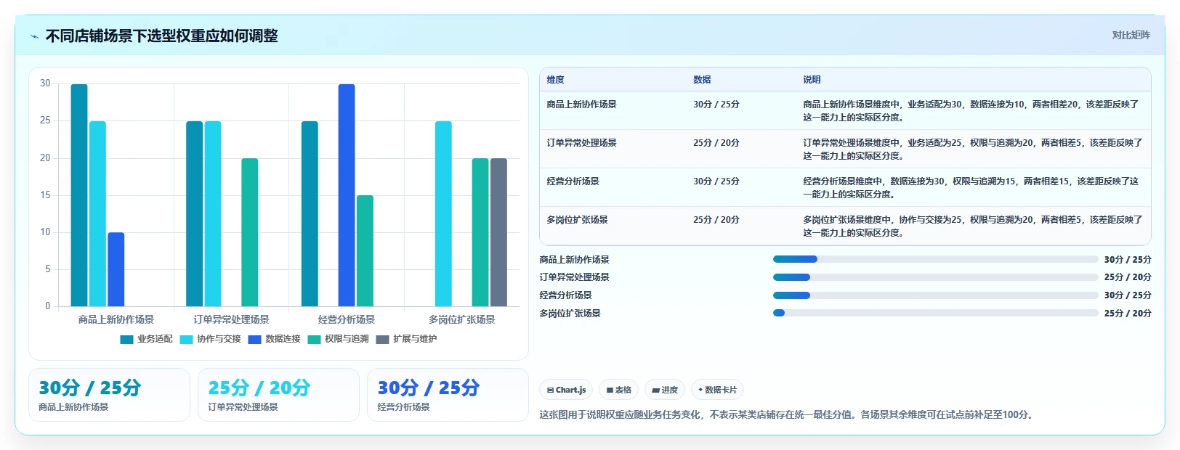This screenshot has width=1180, height=450.
Task: Open the 商品上新协作场景 stat card
Action: point(109,395)
